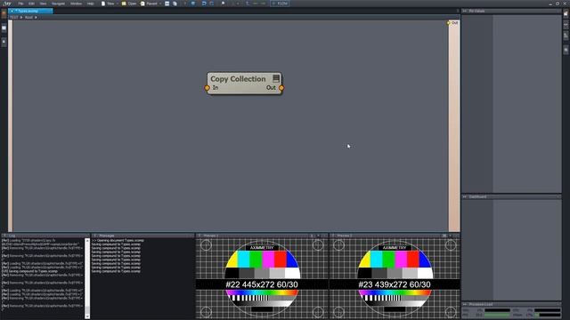This screenshot has height=320, width=570.
Task: Click the Log scrollbar up arrow
Action: pyautogui.click(x=87, y=241)
